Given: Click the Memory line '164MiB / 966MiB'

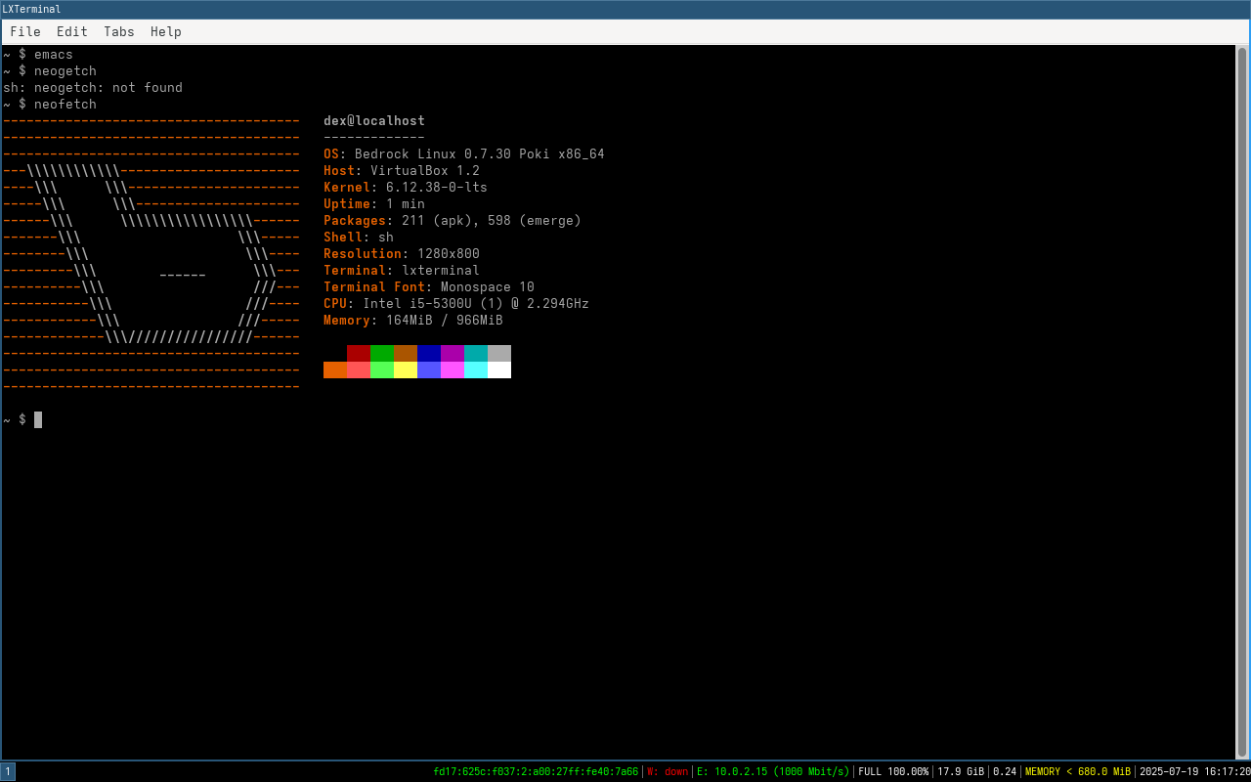Looking at the screenshot, I should coord(413,321).
